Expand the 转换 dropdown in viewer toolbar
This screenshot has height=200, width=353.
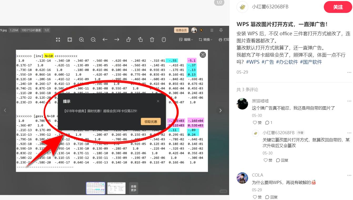205,39
